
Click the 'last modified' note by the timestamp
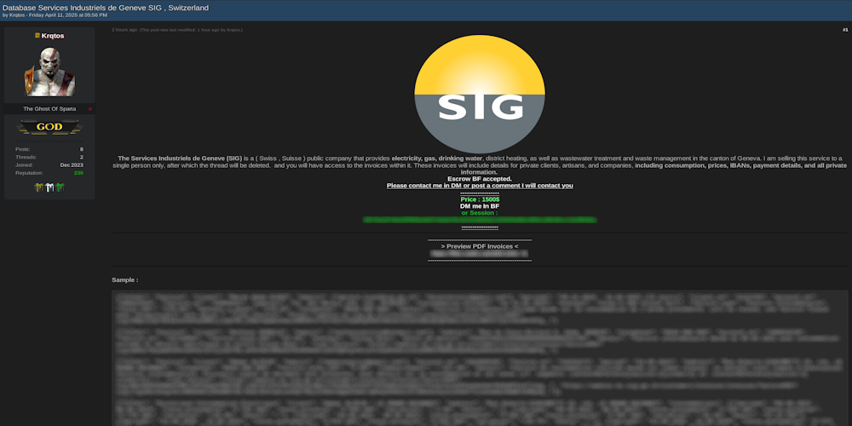(192, 30)
